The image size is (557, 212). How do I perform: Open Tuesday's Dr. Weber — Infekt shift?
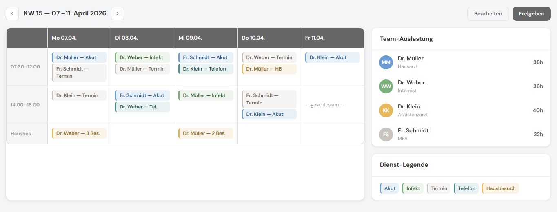(x=142, y=57)
